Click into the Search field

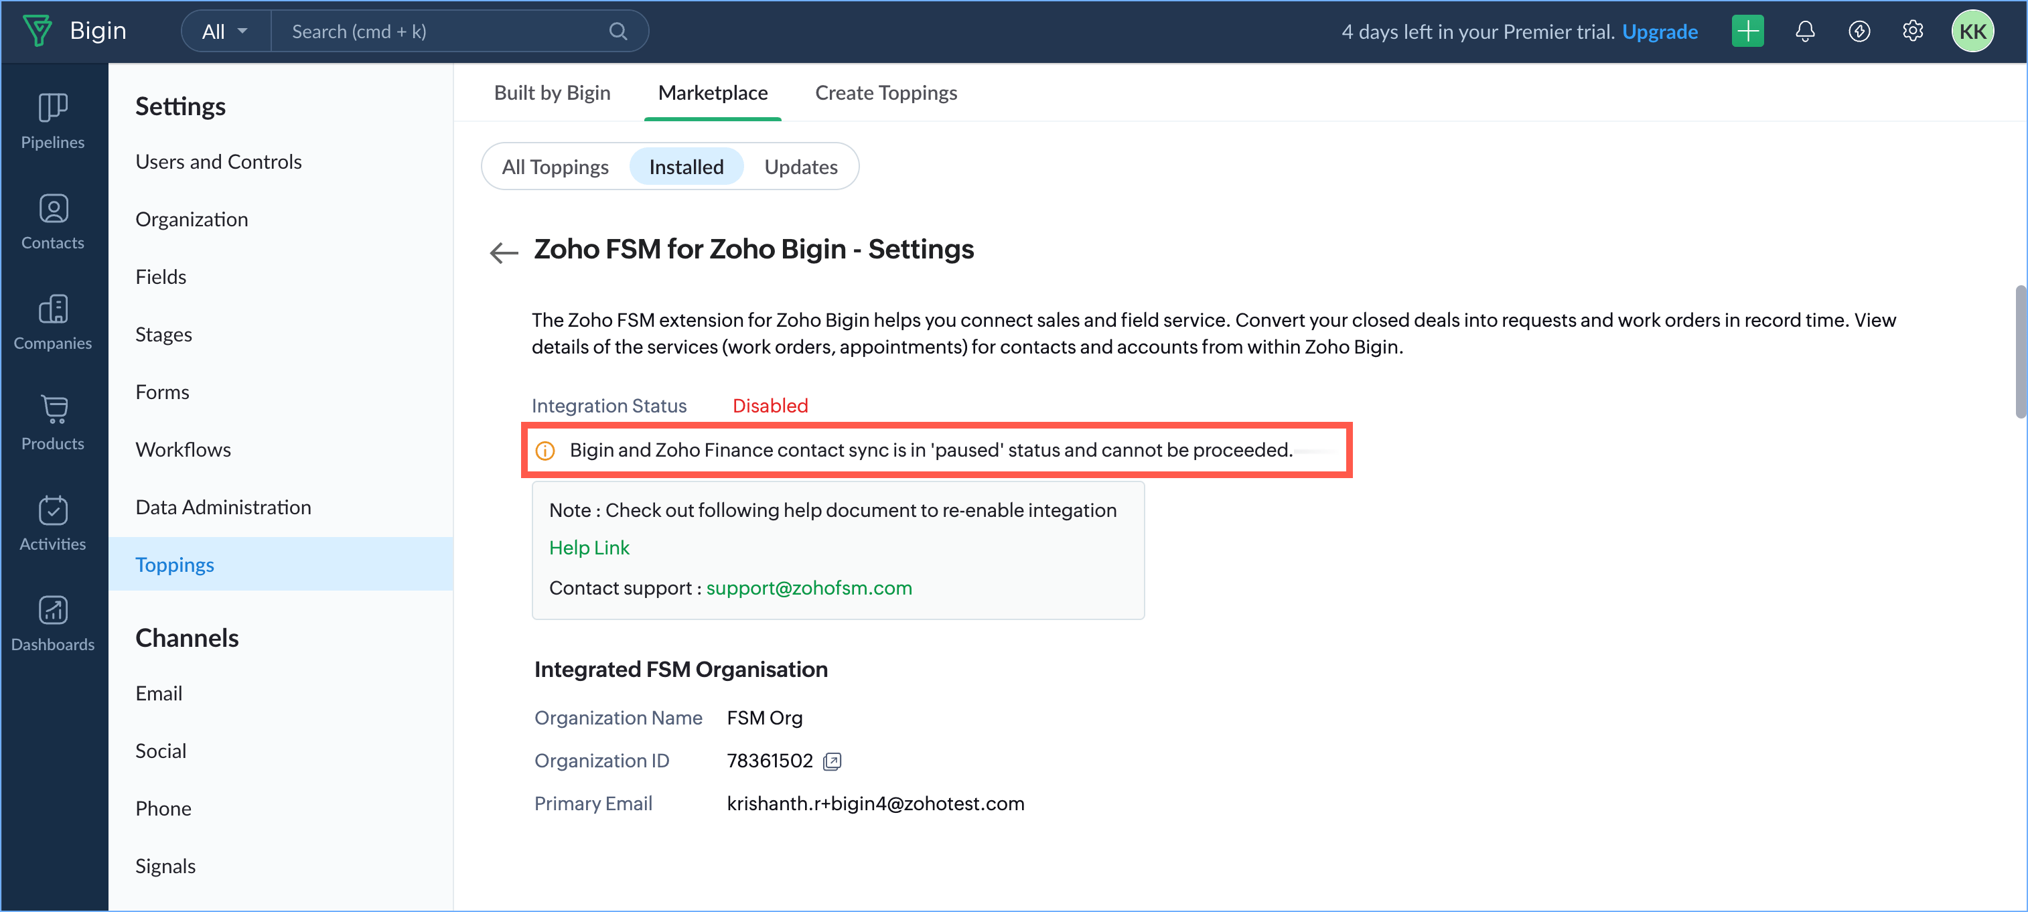point(441,31)
